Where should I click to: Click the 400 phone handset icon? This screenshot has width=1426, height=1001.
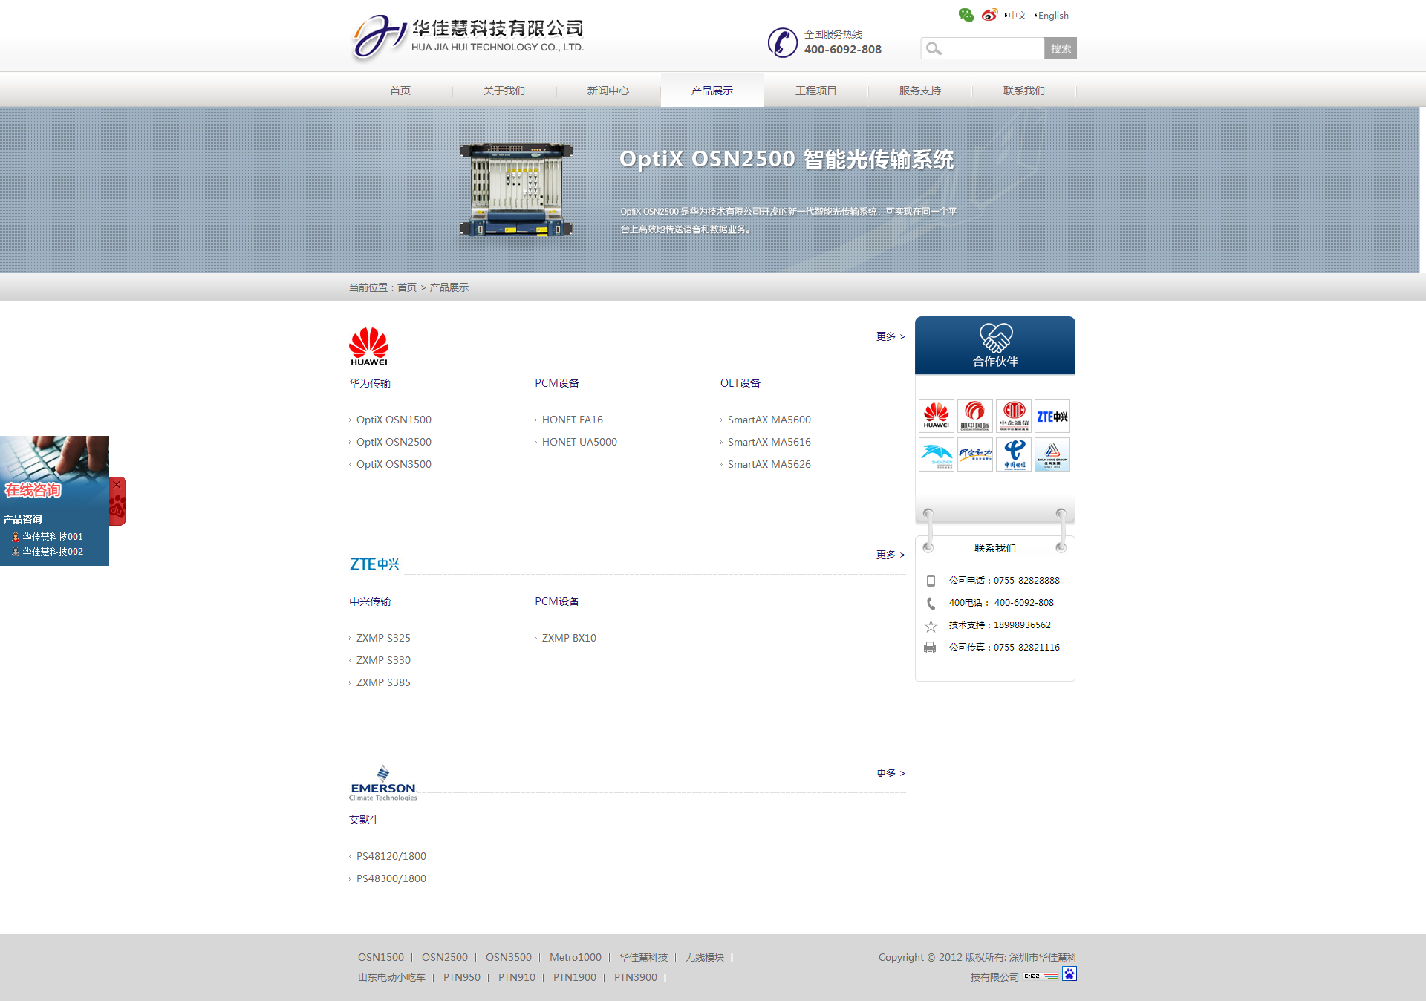point(931,603)
